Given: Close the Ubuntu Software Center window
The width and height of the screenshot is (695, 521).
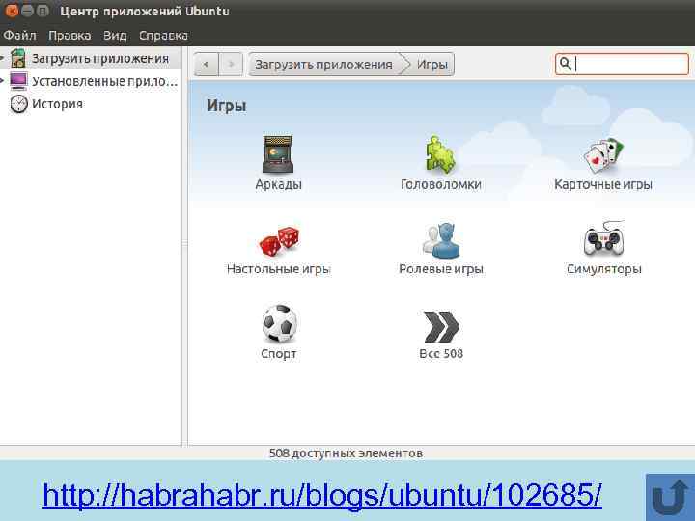Looking at the screenshot, I should click(x=12, y=11).
